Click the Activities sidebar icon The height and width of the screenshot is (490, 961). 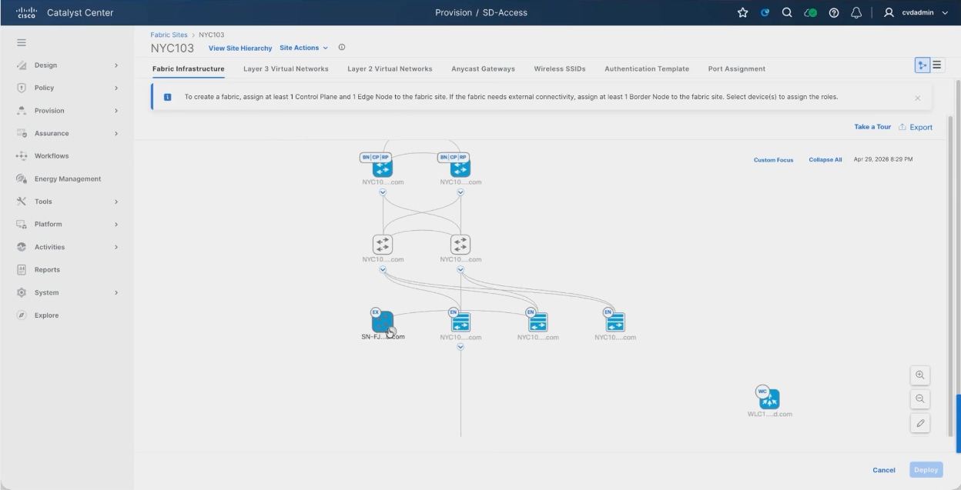(x=22, y=247)
